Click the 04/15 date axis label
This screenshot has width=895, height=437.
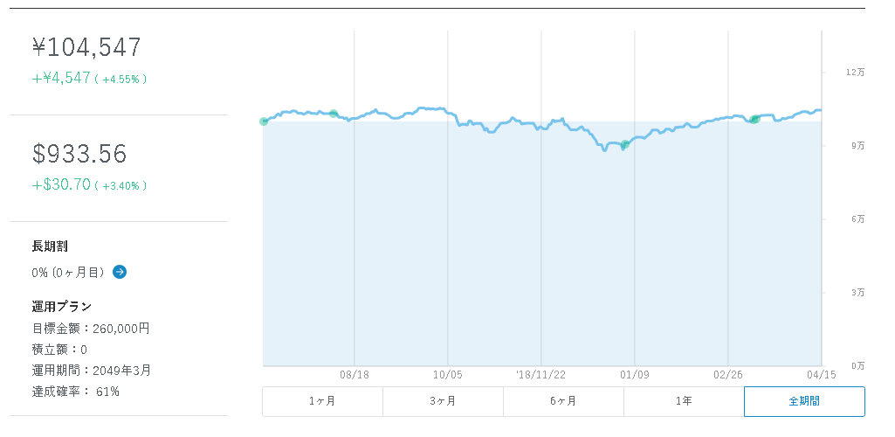click(822, 375)
